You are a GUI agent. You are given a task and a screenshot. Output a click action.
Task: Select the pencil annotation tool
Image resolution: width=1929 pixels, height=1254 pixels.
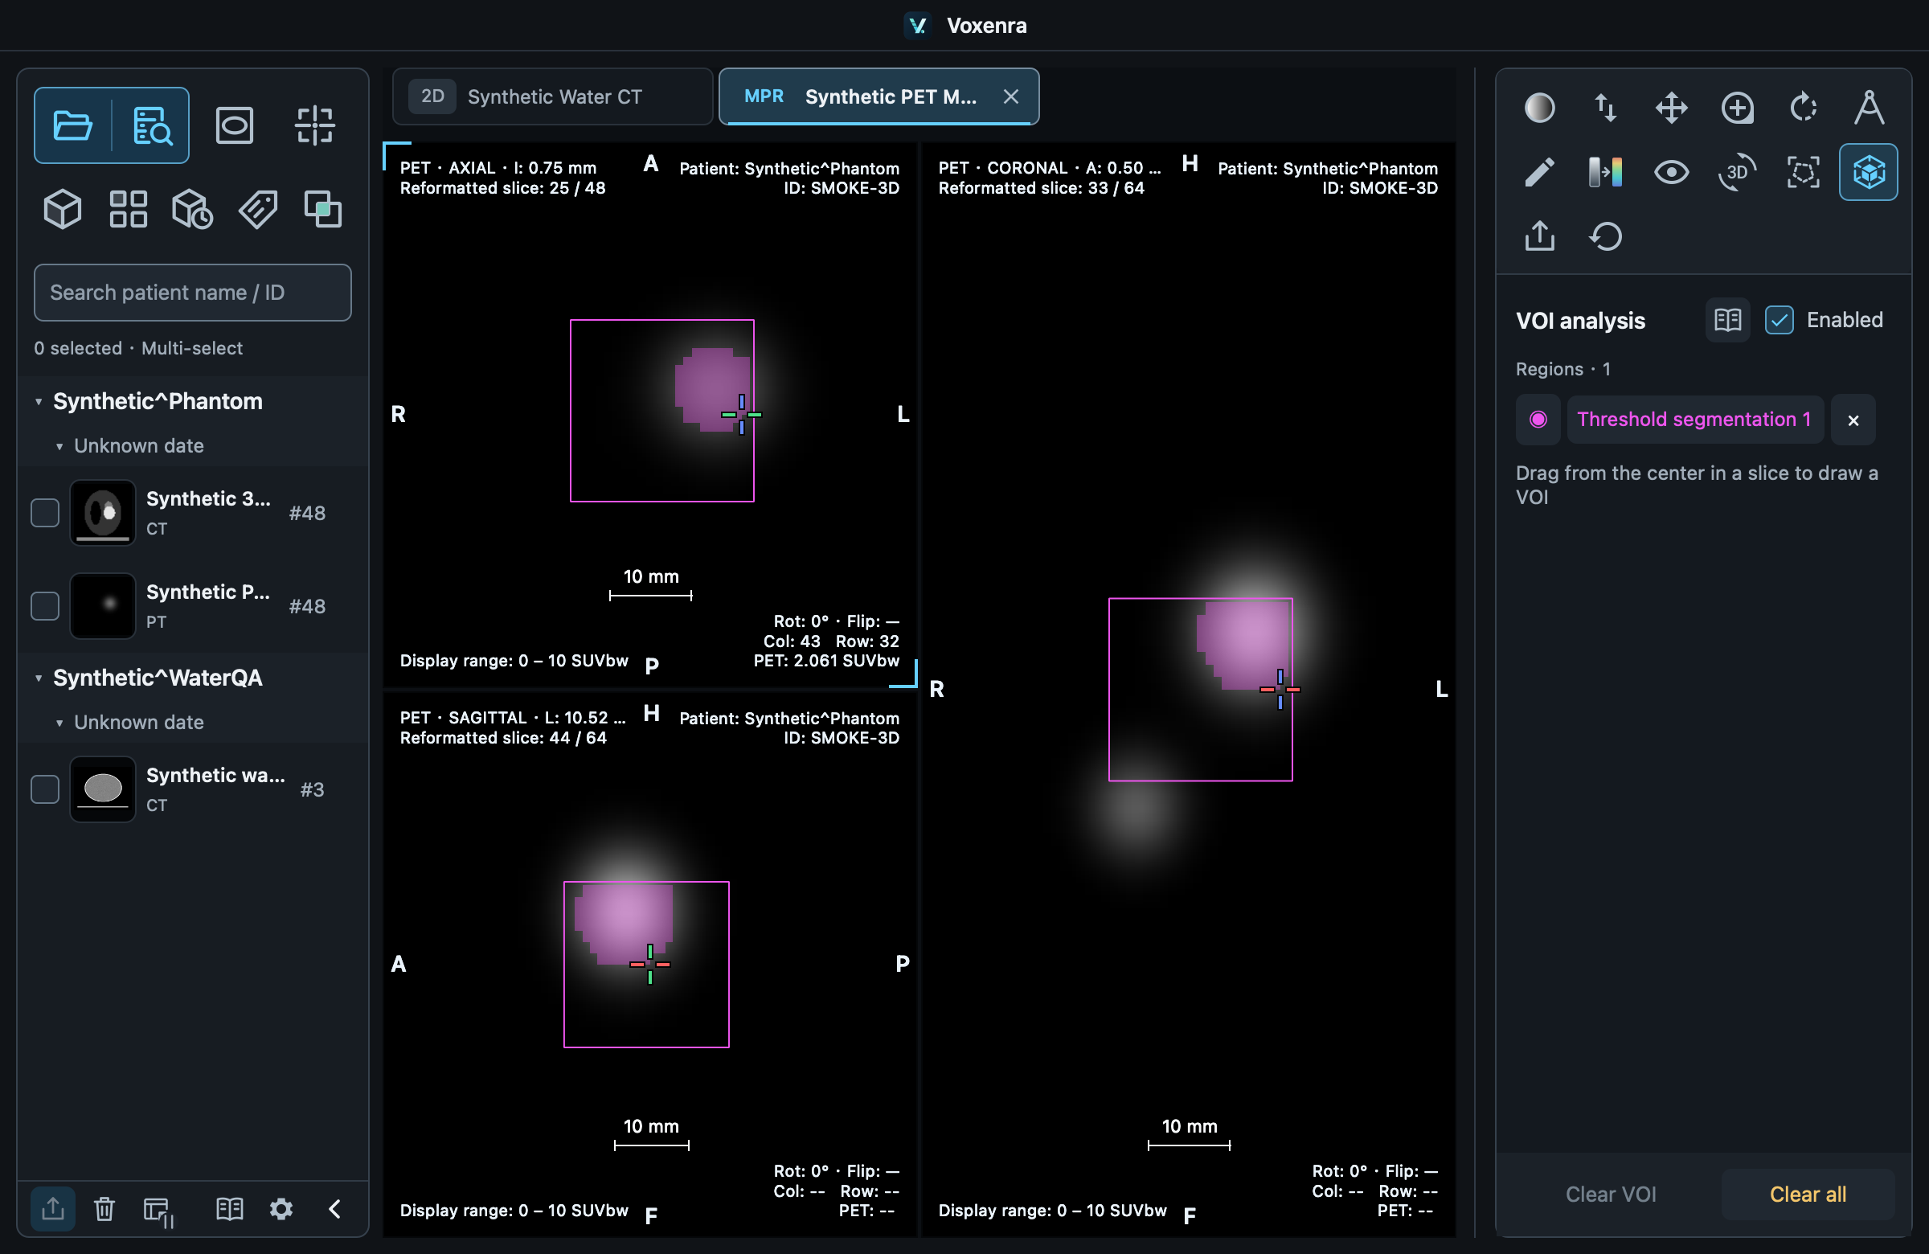(x=1539, y=172)
